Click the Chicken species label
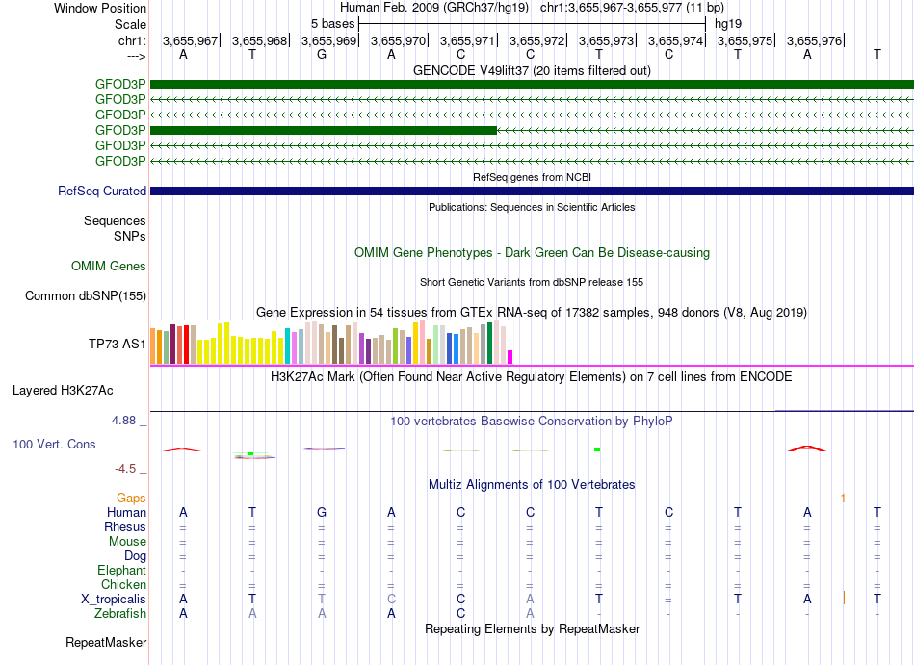This screenshot has width=915, height=665. pos(123,584)
